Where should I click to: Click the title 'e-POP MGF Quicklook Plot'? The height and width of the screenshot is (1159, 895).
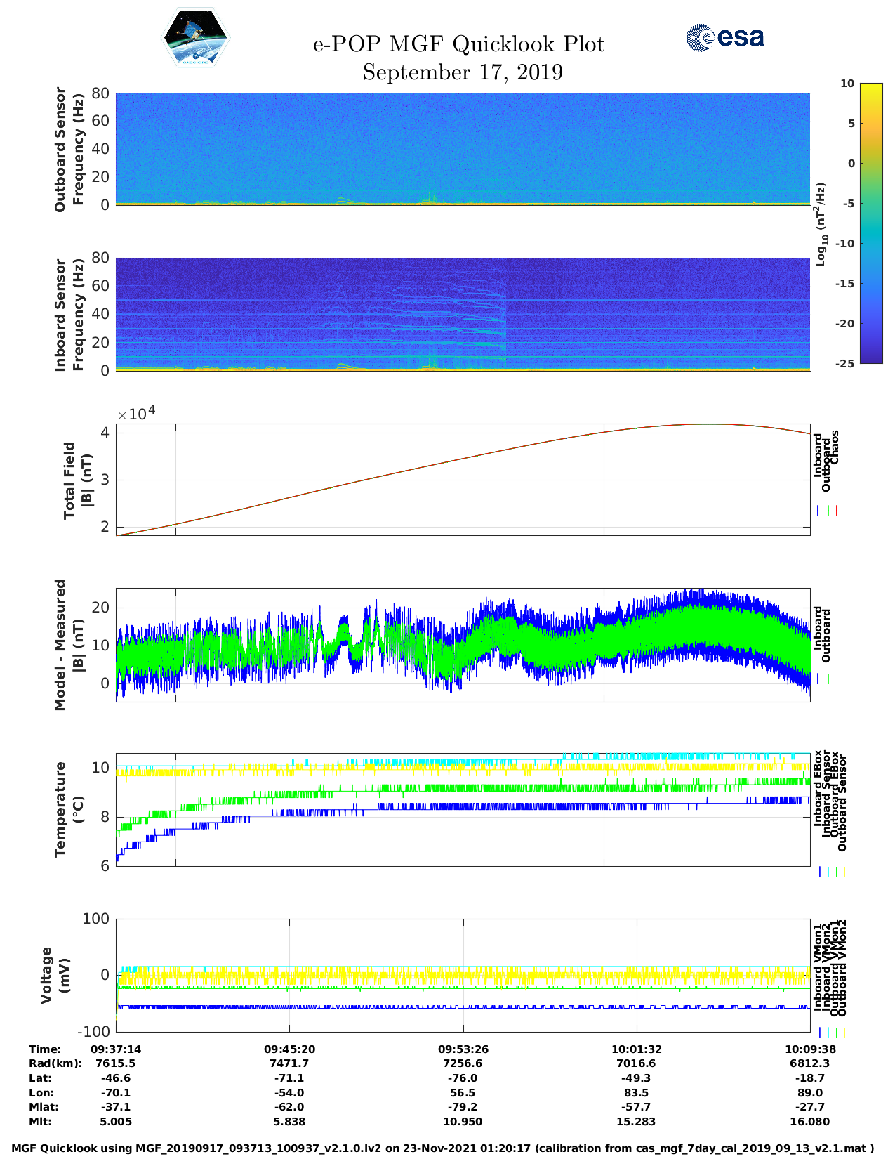(x=458, y=44)
